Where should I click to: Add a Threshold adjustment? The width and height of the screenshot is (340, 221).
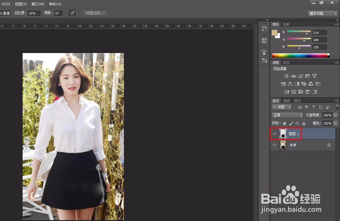[x=301, y=91]
